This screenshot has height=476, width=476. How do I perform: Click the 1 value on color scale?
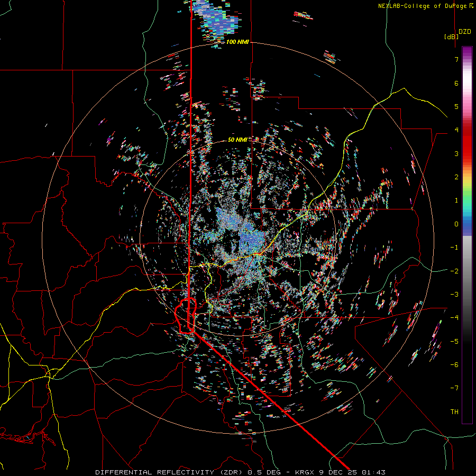(456, 200)
